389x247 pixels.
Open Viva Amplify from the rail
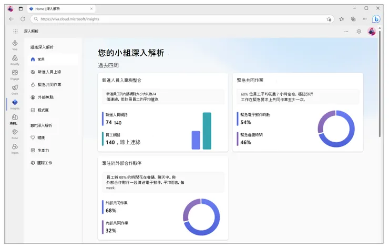tap(15, 60)
